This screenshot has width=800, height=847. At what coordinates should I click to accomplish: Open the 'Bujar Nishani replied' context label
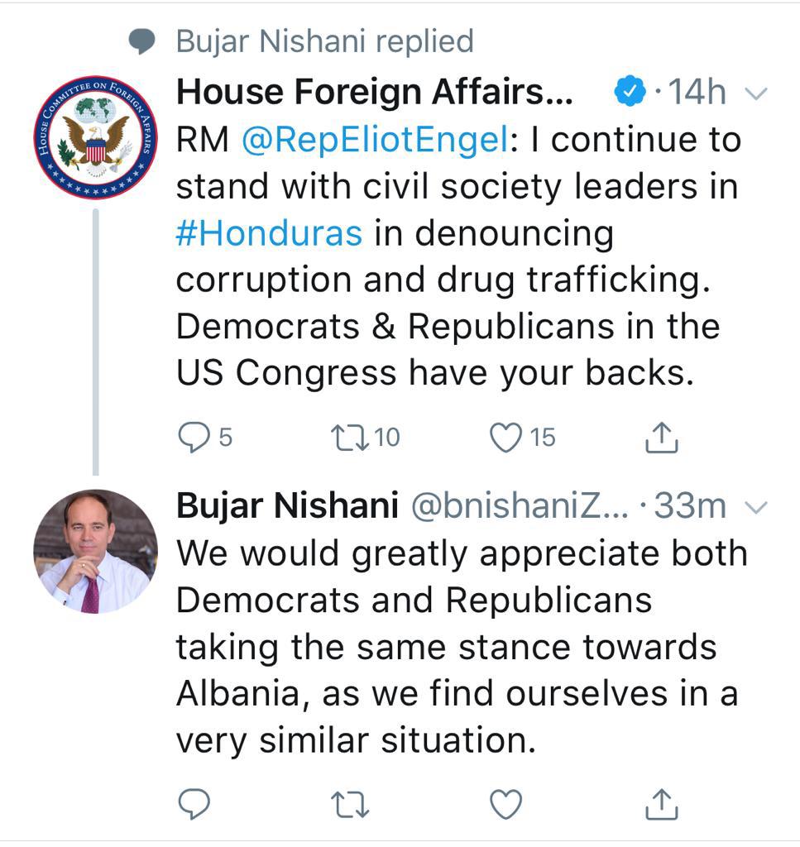[324, 41]
